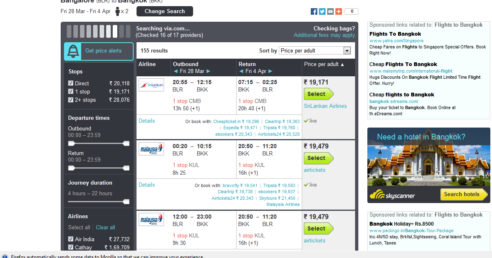Viewport: 492px width, 258px height.
Task: Click Return column header
Action: point(247,64)
